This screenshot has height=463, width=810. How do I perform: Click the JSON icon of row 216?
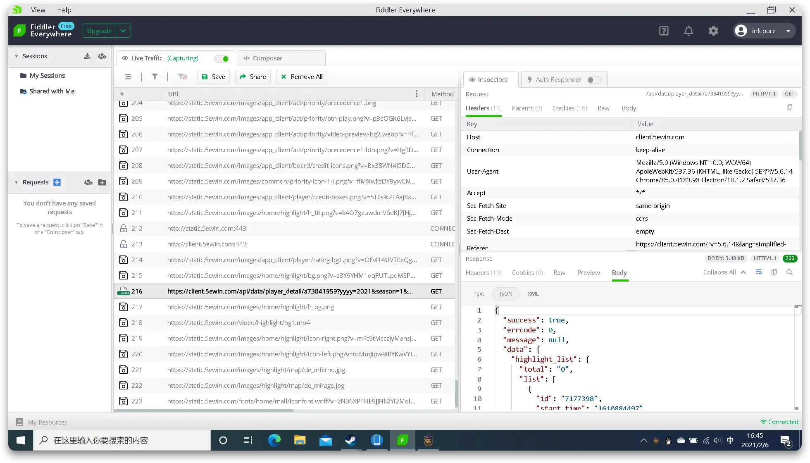(x=123, y=291)
